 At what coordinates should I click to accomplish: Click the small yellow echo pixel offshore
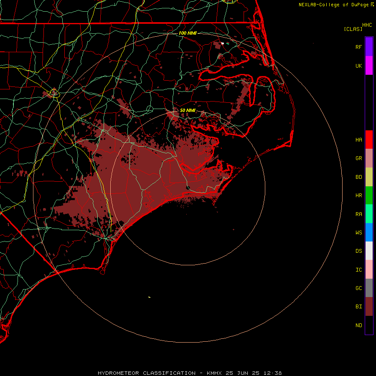pyautogui.click(x=150, y=297)
